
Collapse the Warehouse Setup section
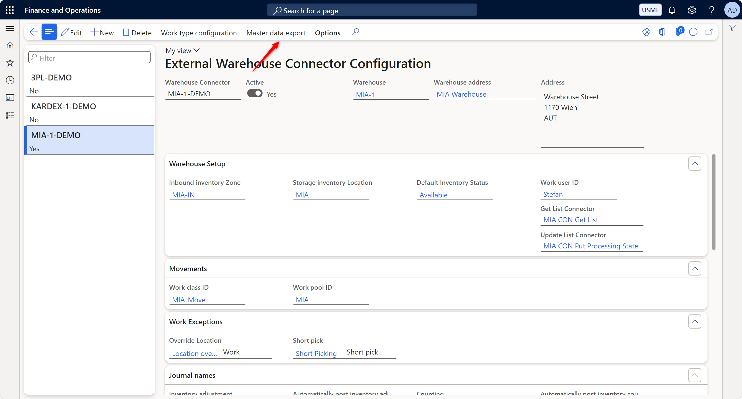coord(695,164)
